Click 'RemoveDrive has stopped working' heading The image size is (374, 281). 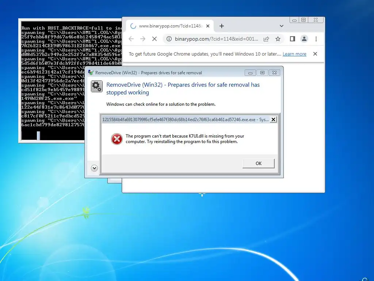click(183, 89)
